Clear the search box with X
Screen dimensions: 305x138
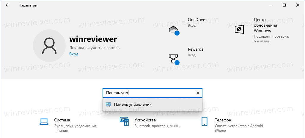(x=198, y=93)
